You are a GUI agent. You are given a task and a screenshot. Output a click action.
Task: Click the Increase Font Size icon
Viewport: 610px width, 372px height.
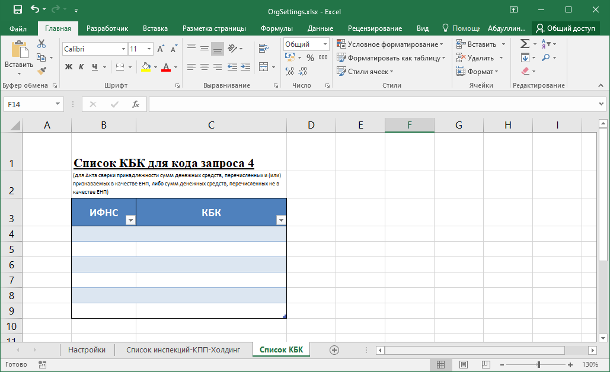(161, 49)
